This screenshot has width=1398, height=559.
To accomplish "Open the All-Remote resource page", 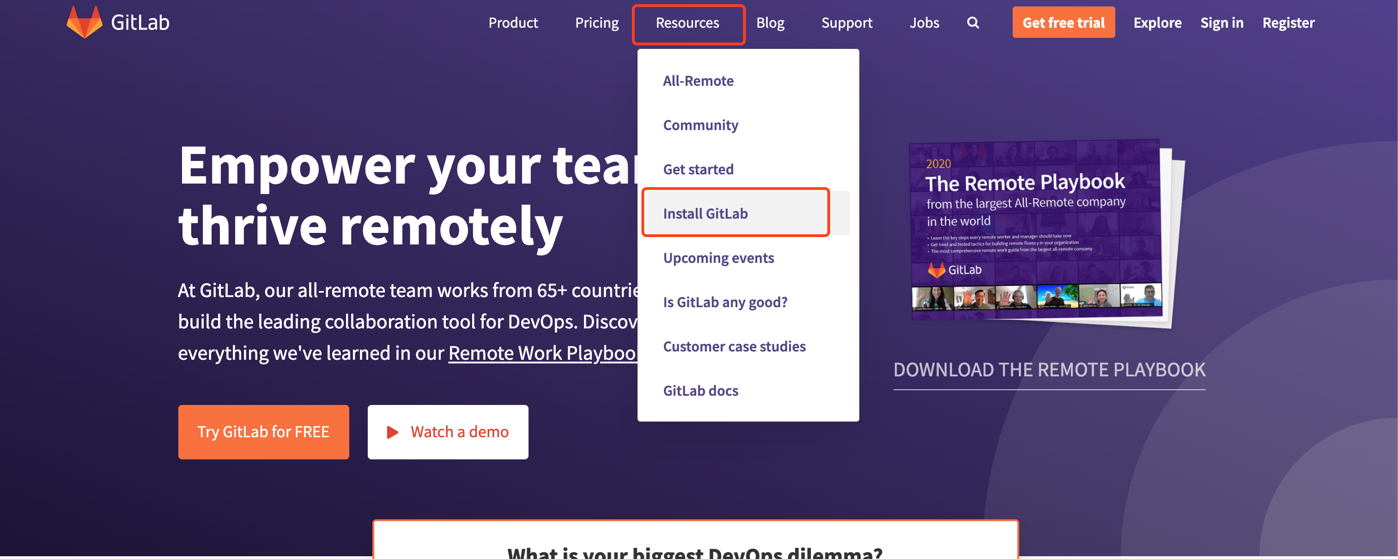I will (x=698, y=80).
